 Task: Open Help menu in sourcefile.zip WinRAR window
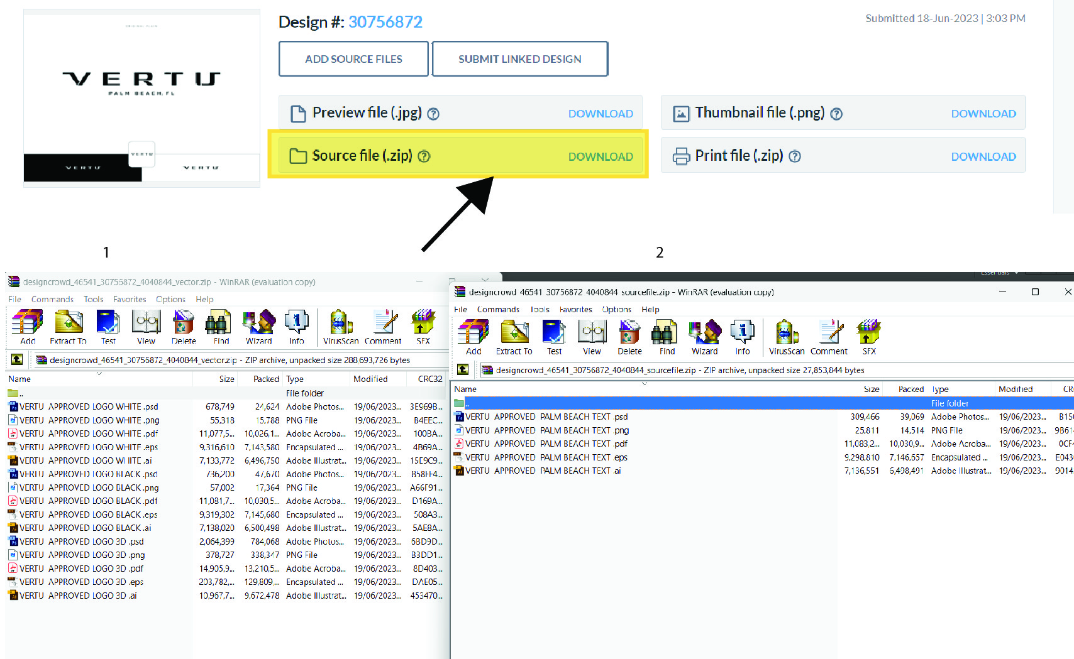(650, 309)
